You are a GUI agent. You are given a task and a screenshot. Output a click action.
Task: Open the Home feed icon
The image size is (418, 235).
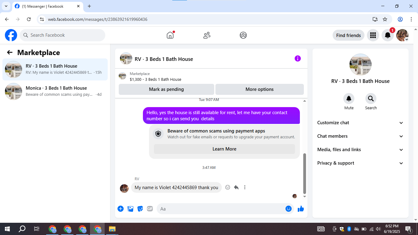[170, 35]
